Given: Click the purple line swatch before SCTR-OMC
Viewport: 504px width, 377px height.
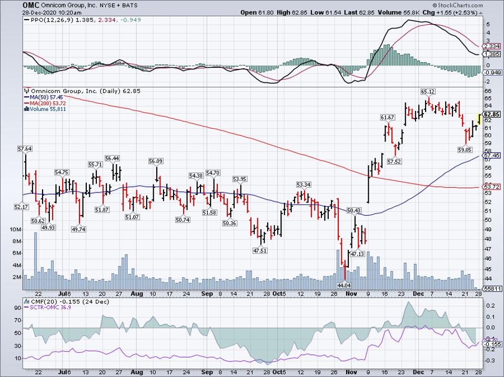Looking at the screenshot, I should (x=26, y=308).
